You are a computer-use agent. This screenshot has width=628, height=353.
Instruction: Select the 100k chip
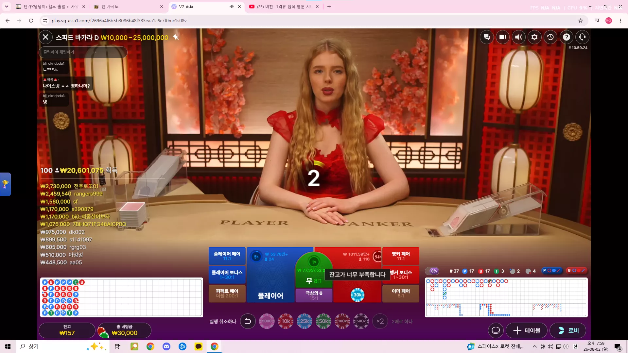coord(342,321)
